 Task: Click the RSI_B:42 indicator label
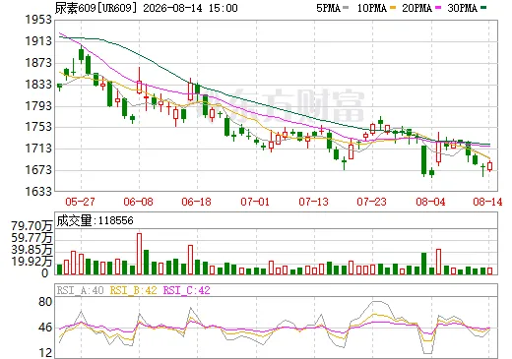tap(133, 290)
